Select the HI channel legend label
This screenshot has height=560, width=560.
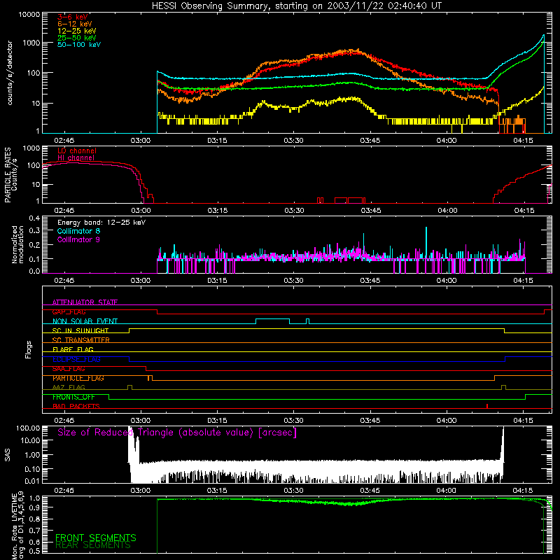tap(76, 157)
